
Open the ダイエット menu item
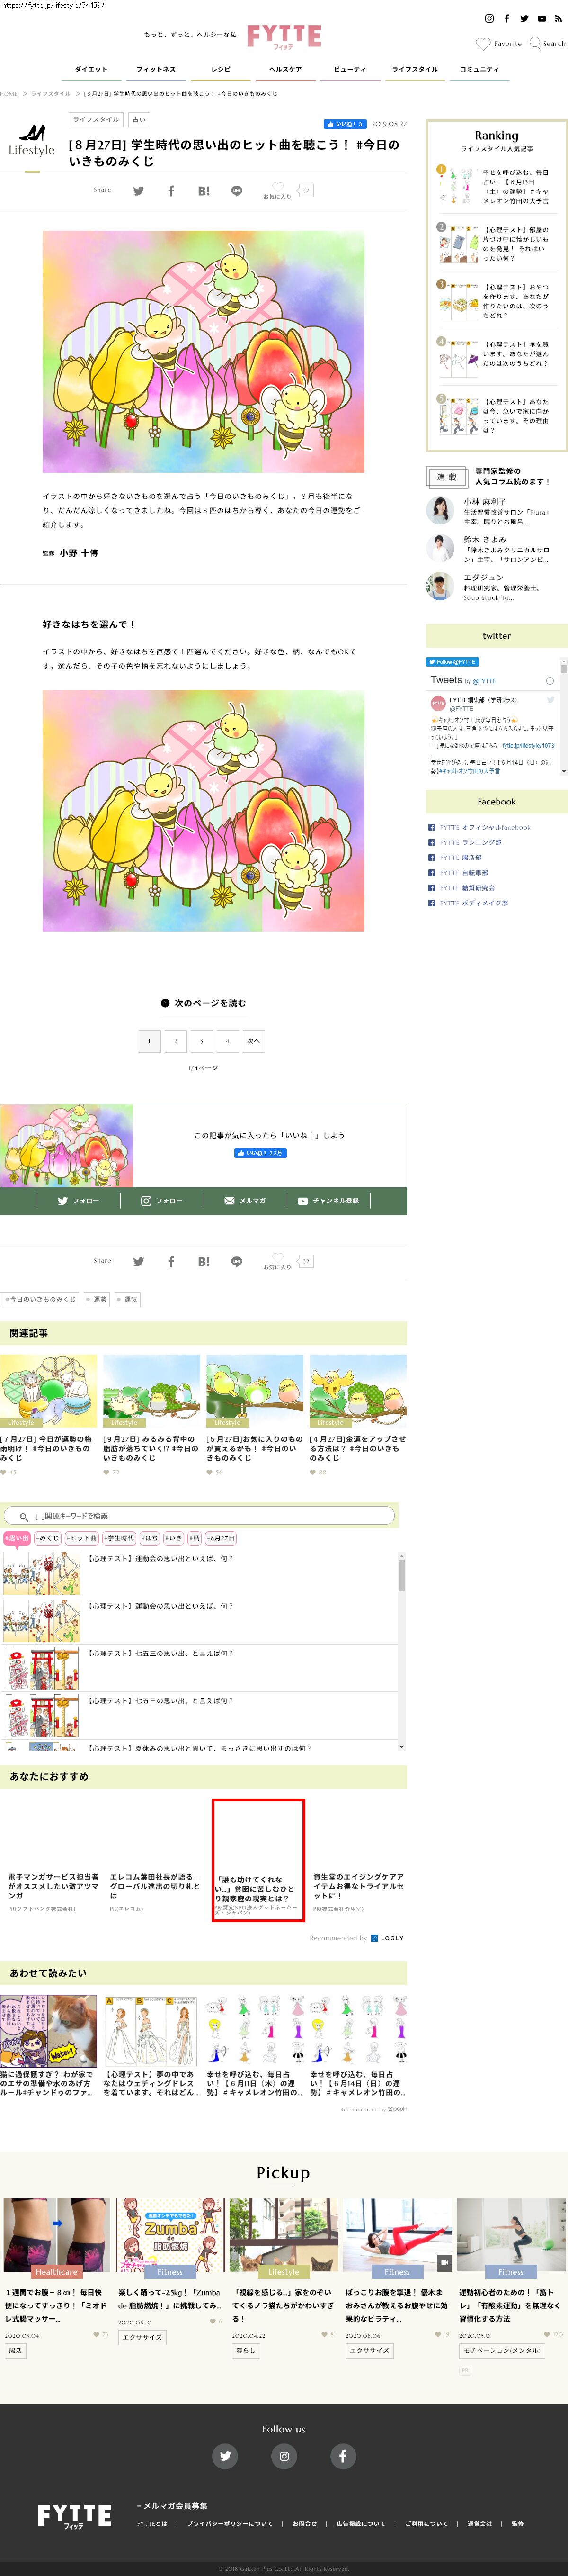91,69
